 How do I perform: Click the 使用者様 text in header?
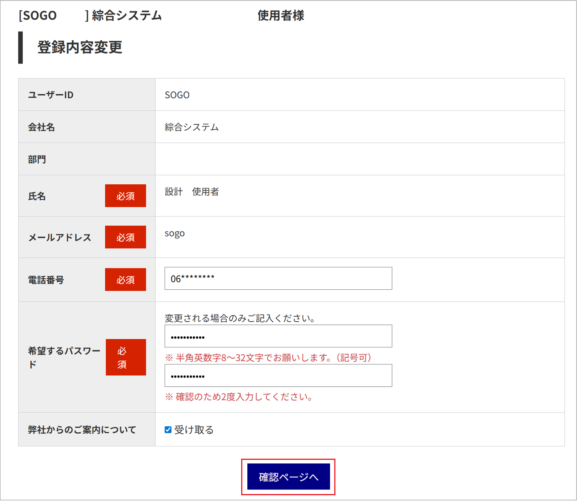coord(281,16)
